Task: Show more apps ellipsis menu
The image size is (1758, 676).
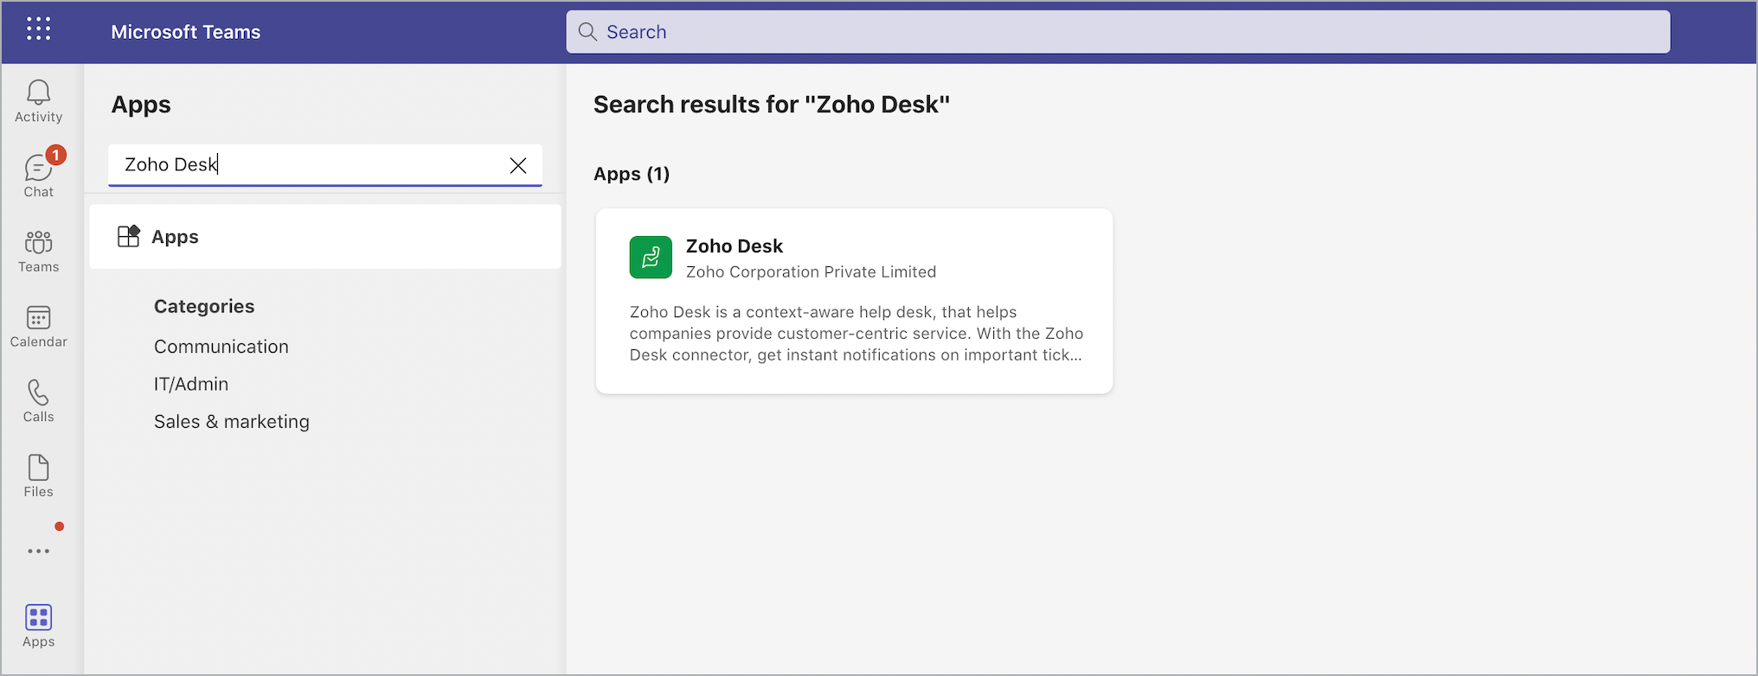Action: pyautogui.click(x=38, y=551)
